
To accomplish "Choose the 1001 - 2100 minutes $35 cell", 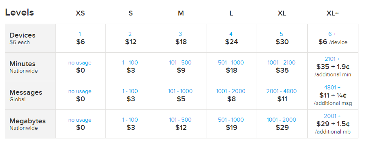I will tap(282, 67).
